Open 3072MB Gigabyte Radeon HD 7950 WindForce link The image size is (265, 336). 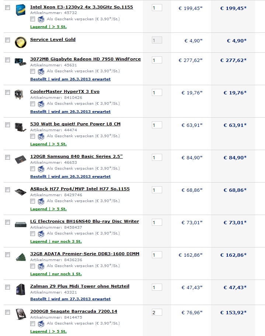[86, 59]
